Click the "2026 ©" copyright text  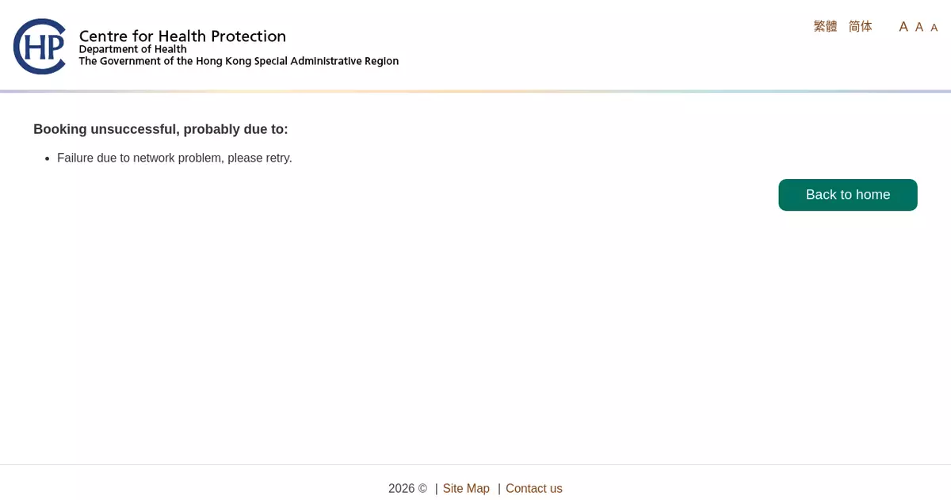[x=407, y=489]
